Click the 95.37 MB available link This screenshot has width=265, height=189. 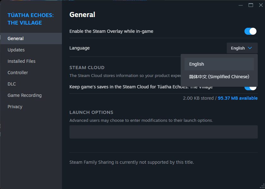coord(238,98)
